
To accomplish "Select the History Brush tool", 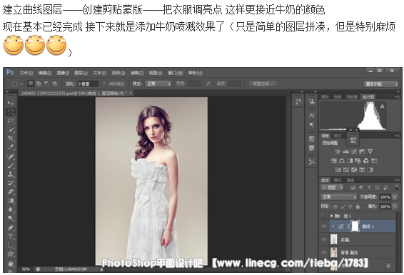I will [10, 183].
